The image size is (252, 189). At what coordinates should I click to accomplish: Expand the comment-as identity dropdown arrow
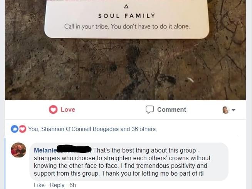234,110
